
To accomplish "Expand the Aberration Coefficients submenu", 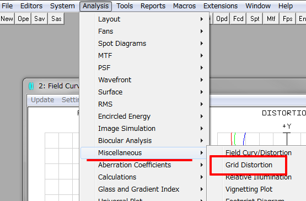I will (x=144, y=165).
